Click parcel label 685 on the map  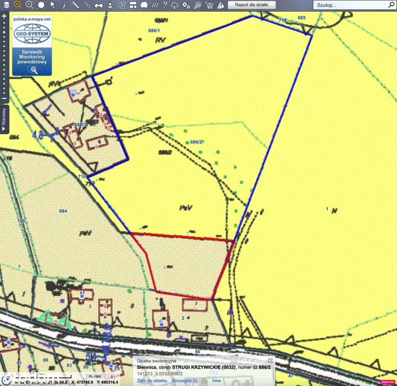point(302,18)
